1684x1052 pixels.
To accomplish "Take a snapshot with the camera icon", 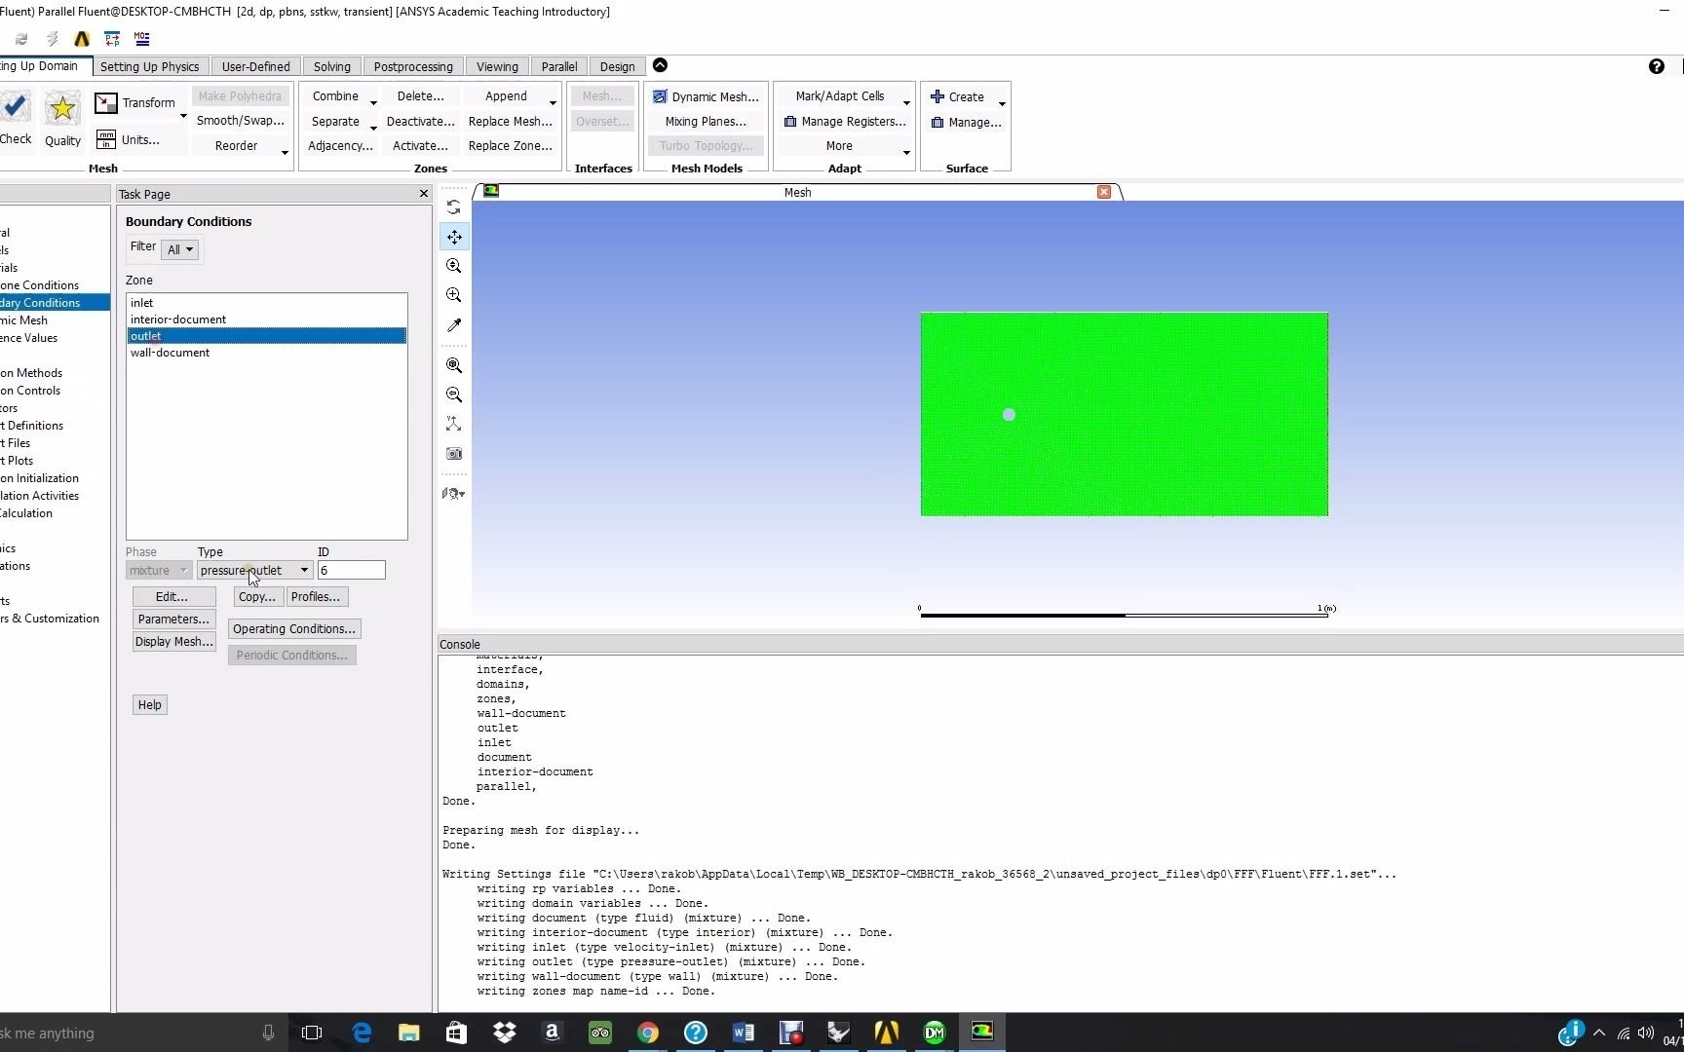I will pos(454,453).
